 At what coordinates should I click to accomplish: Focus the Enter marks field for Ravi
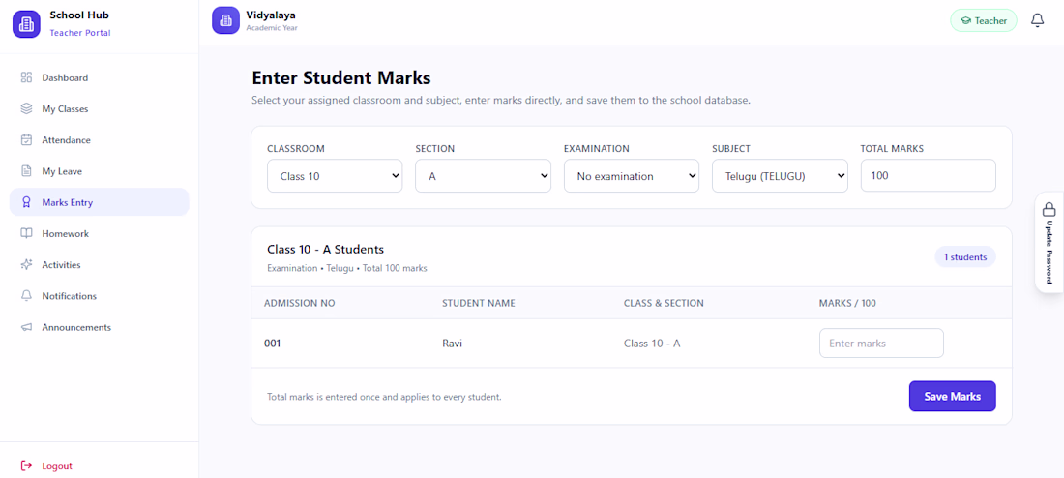pyautogui.click(x=881, y=344)
